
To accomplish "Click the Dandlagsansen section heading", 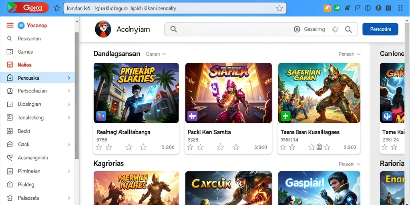I will 117,54.
